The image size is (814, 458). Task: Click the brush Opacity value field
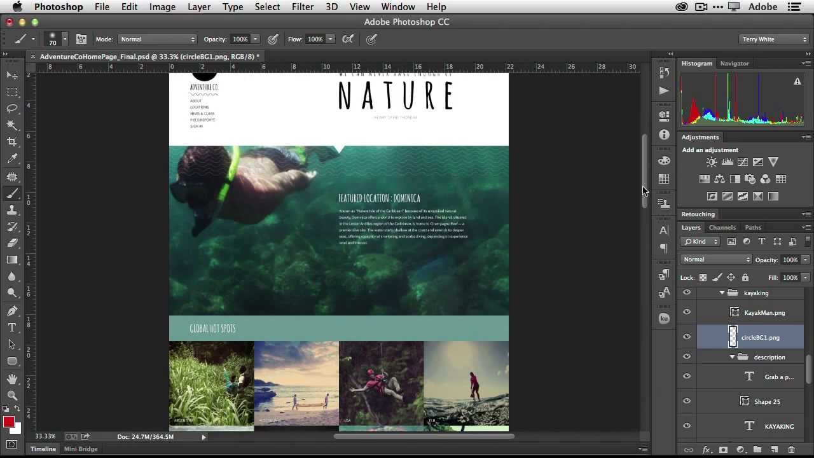240,39
